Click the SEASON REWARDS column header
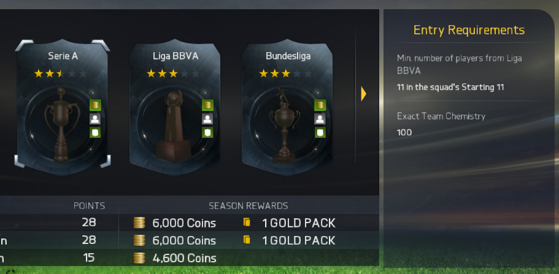This screenshot has width=559, height=274. pyautogui.click(x=248, y=205)
